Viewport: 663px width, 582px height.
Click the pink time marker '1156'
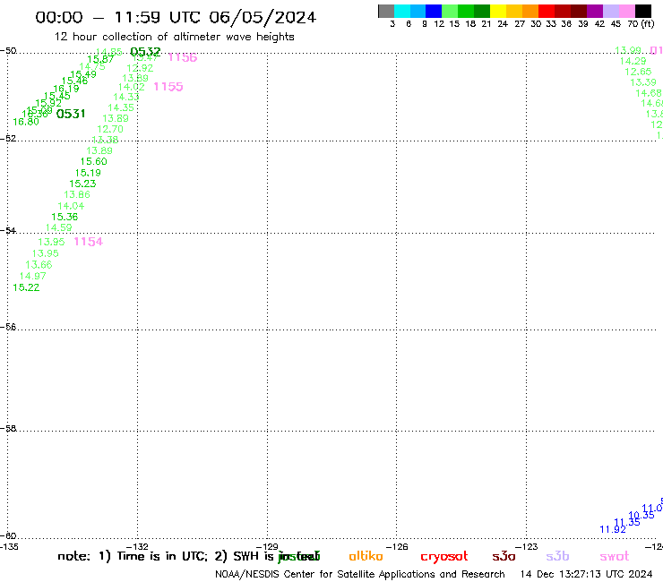coord(182,57)
